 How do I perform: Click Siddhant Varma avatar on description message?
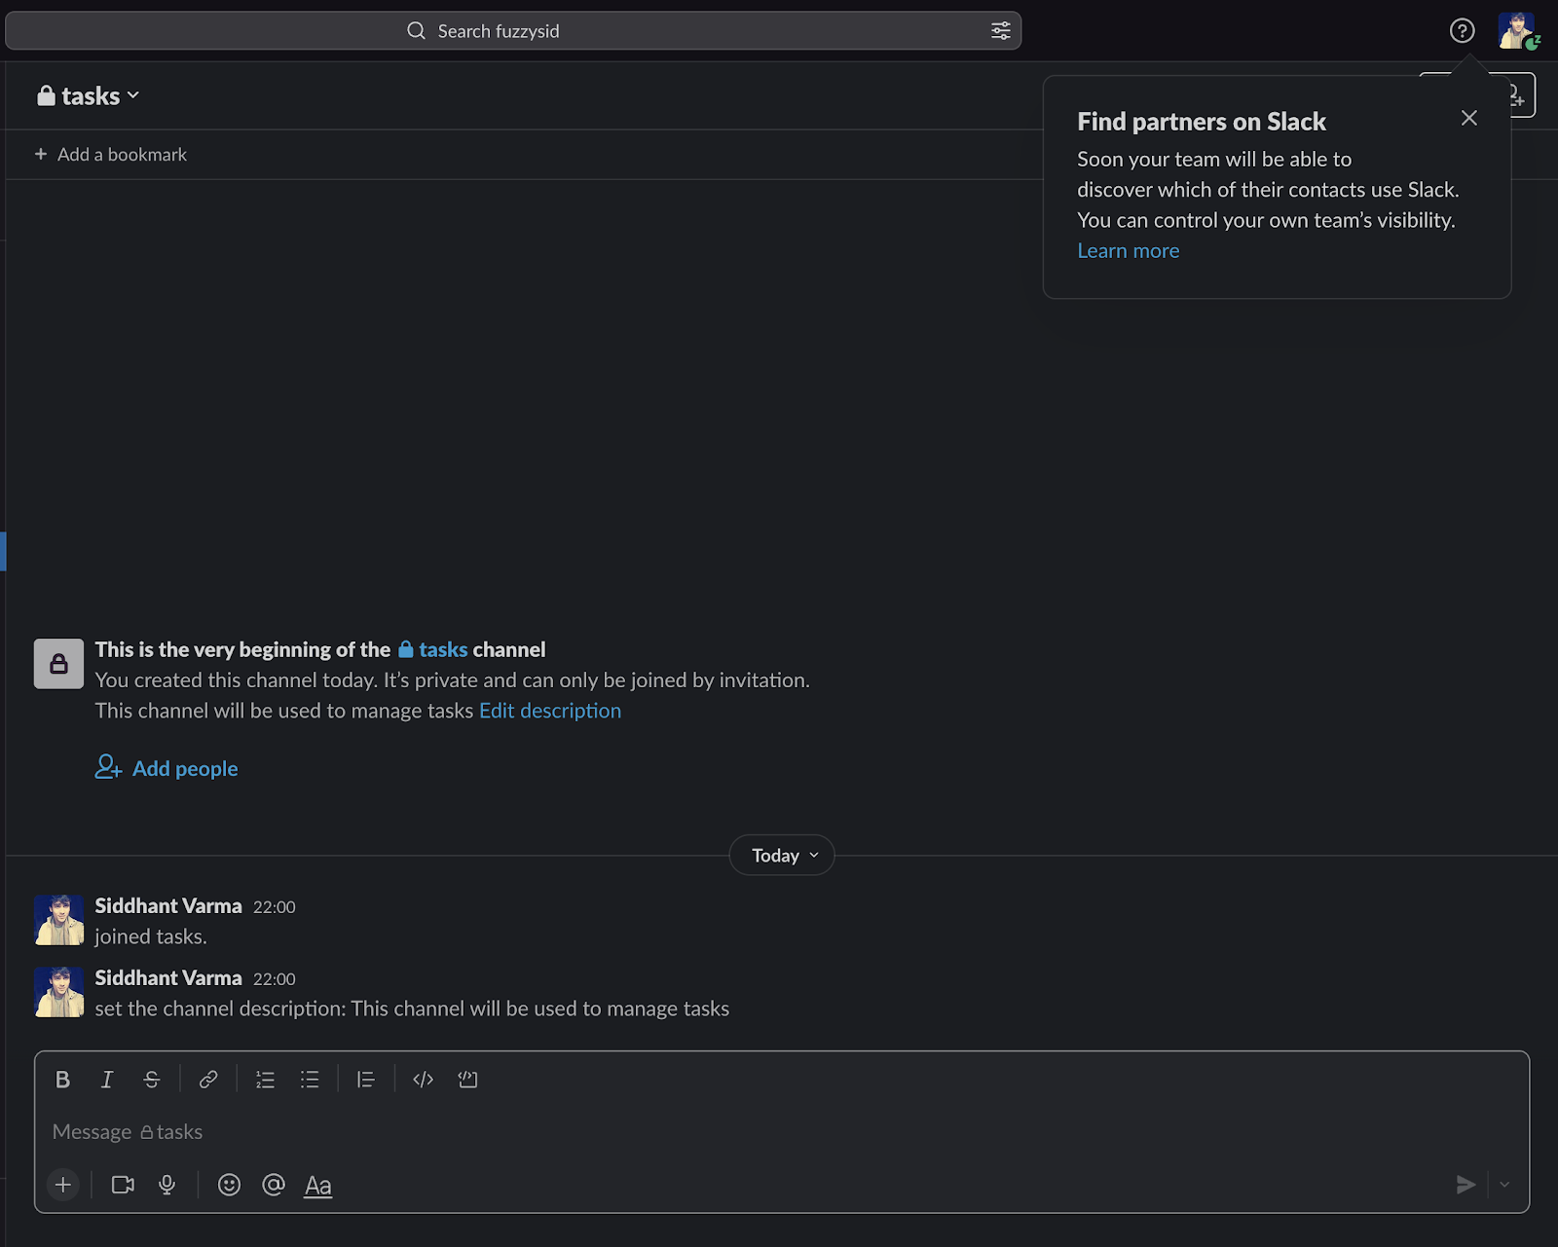pos(58,992)
